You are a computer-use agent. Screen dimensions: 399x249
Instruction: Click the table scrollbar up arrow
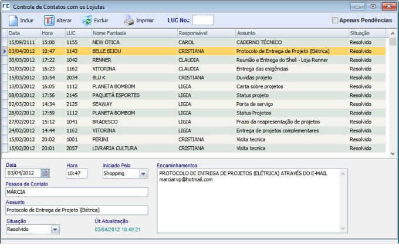click(x=393, y=33)
